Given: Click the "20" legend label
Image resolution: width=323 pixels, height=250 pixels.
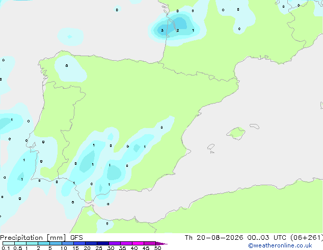Looking at the screenshot, I should click(87, 248).
